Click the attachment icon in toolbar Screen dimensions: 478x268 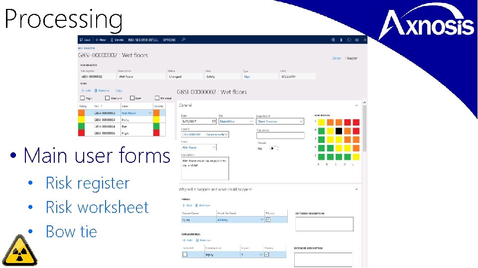point(341,40)
